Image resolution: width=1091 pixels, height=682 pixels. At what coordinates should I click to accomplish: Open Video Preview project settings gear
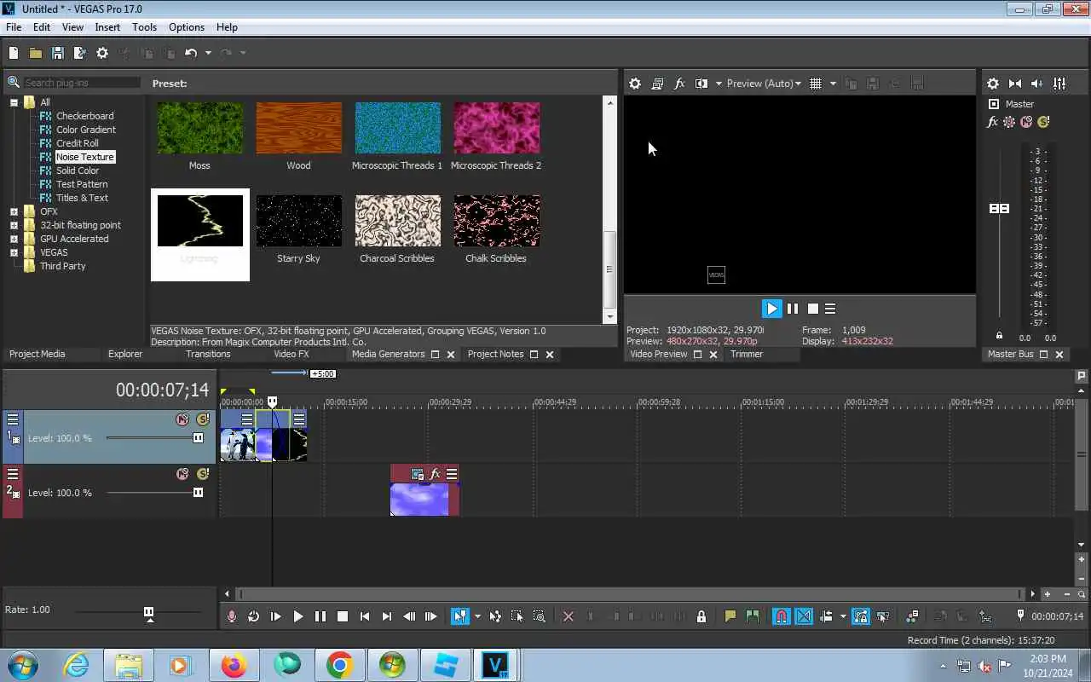[x=635, y=84]
